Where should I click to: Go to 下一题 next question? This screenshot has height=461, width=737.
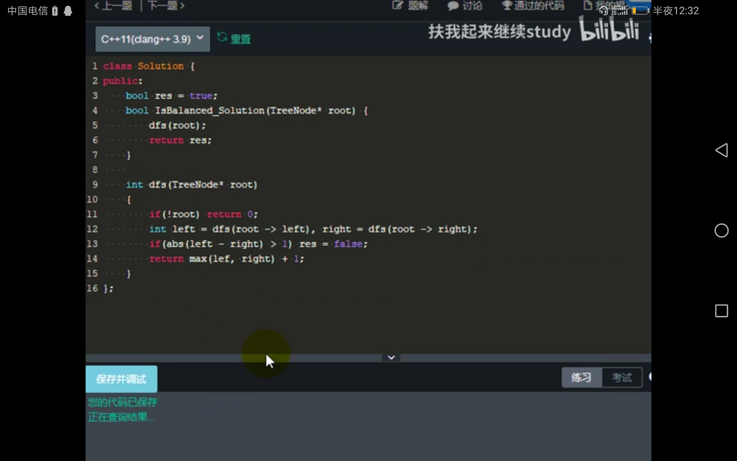pyautogui.click(x=162, y=5)
